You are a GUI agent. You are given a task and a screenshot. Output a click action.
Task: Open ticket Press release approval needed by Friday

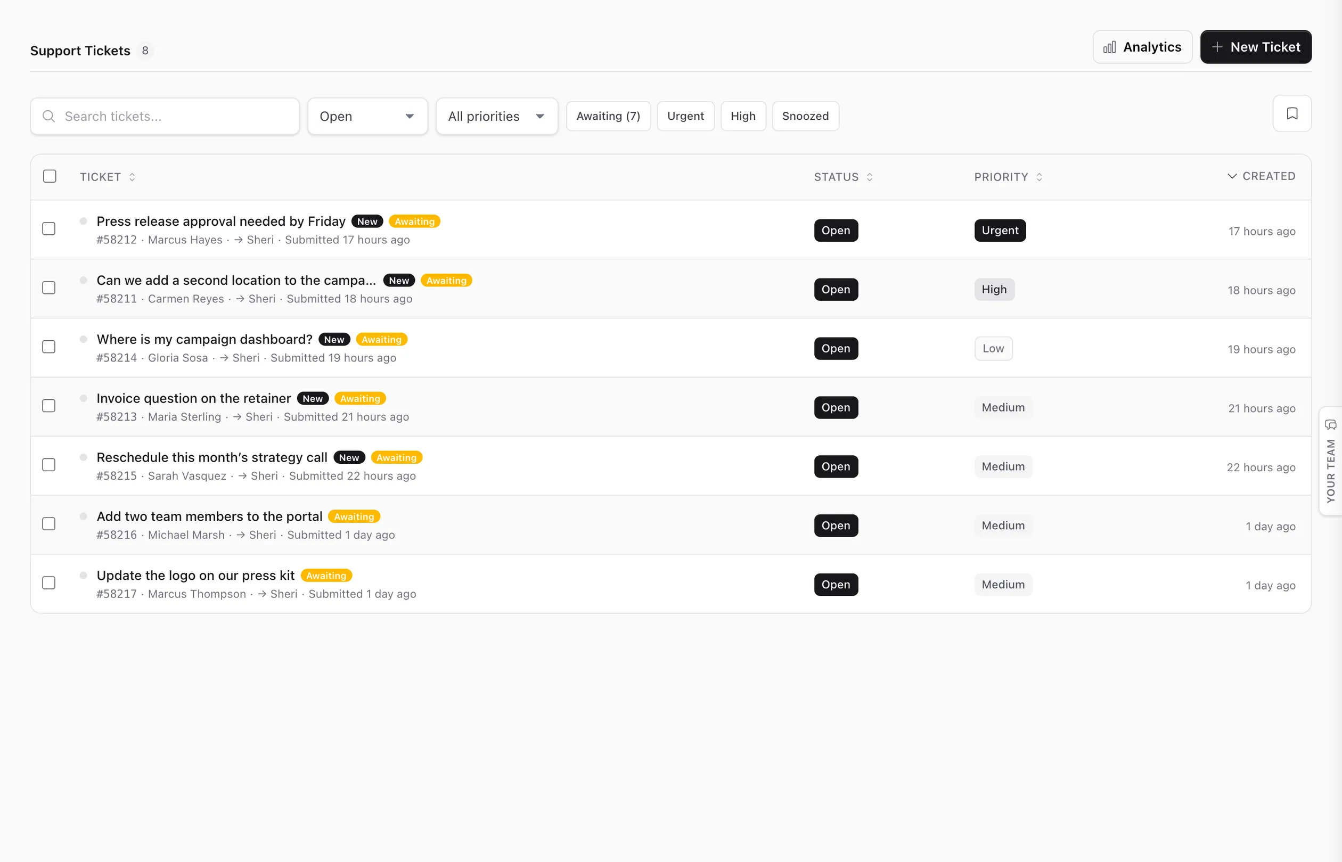click(x=220, y=221)
